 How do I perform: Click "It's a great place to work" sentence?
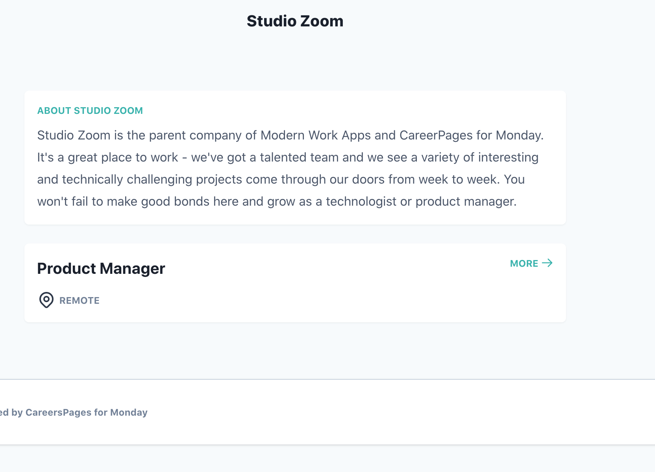(107, 158)
